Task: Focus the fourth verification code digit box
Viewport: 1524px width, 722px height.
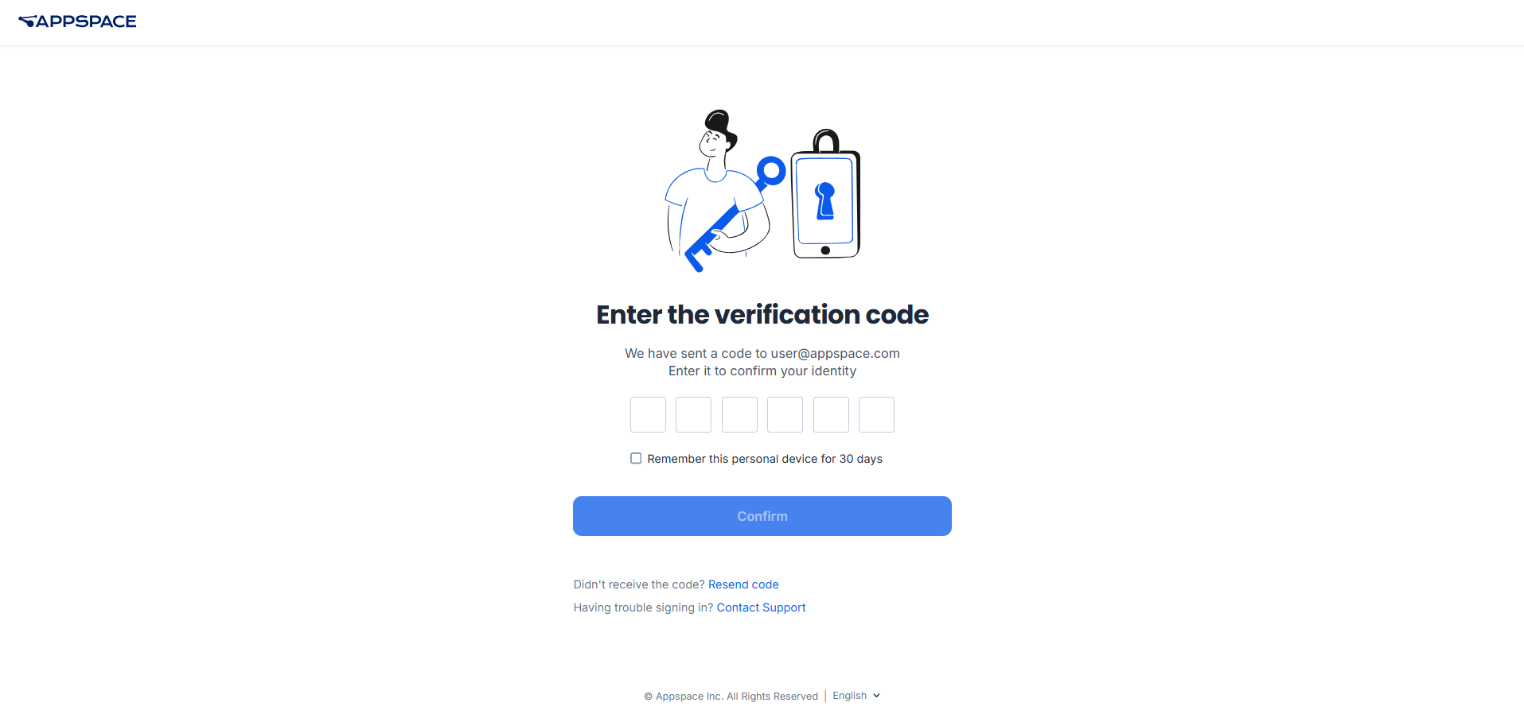Action: [785, 415]
